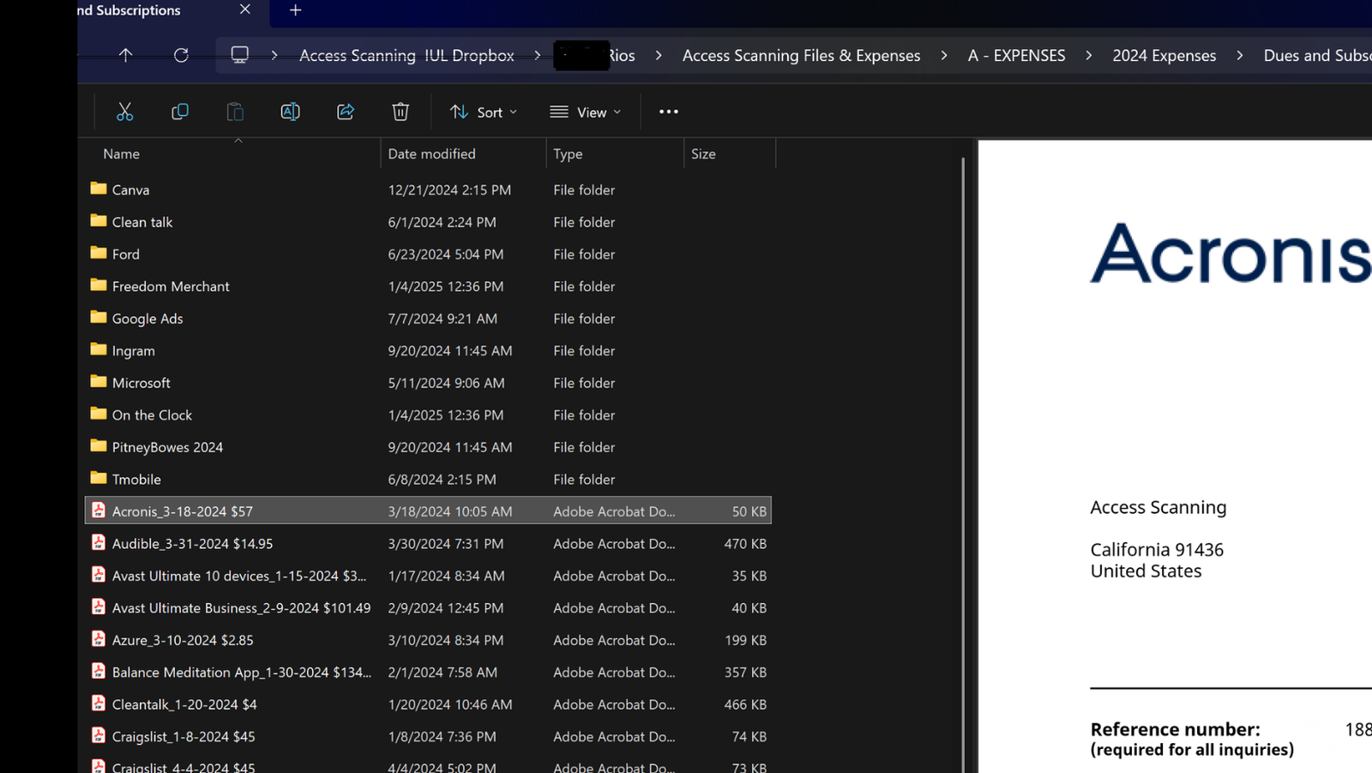Select Avast Ultimate 10 devices PDF file
Viewport: 1372px width, 773px height.
[428, 576]
